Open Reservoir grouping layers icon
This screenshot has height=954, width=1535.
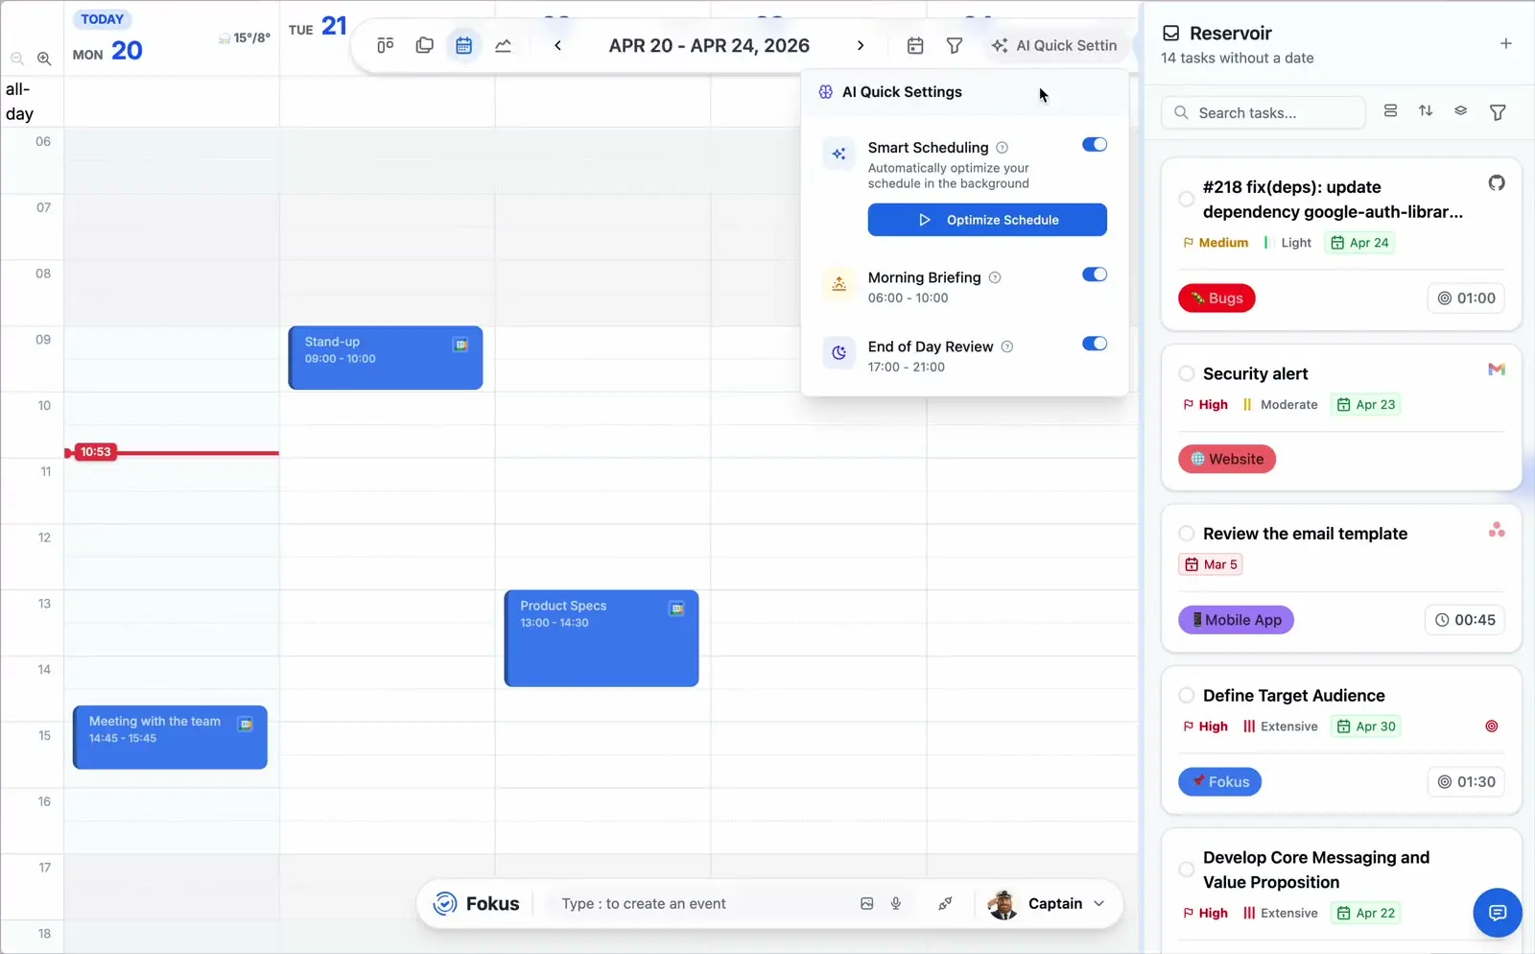[x=1460, y=111]
